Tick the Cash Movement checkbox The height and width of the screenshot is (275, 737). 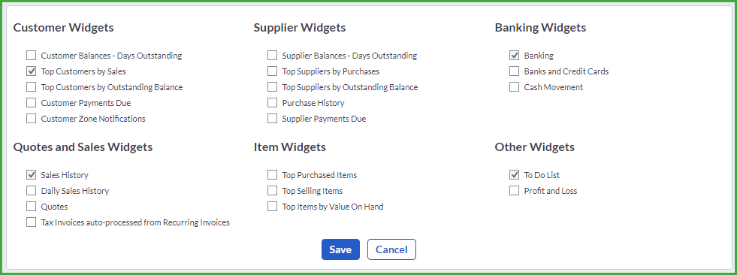(x=514, y=87)
